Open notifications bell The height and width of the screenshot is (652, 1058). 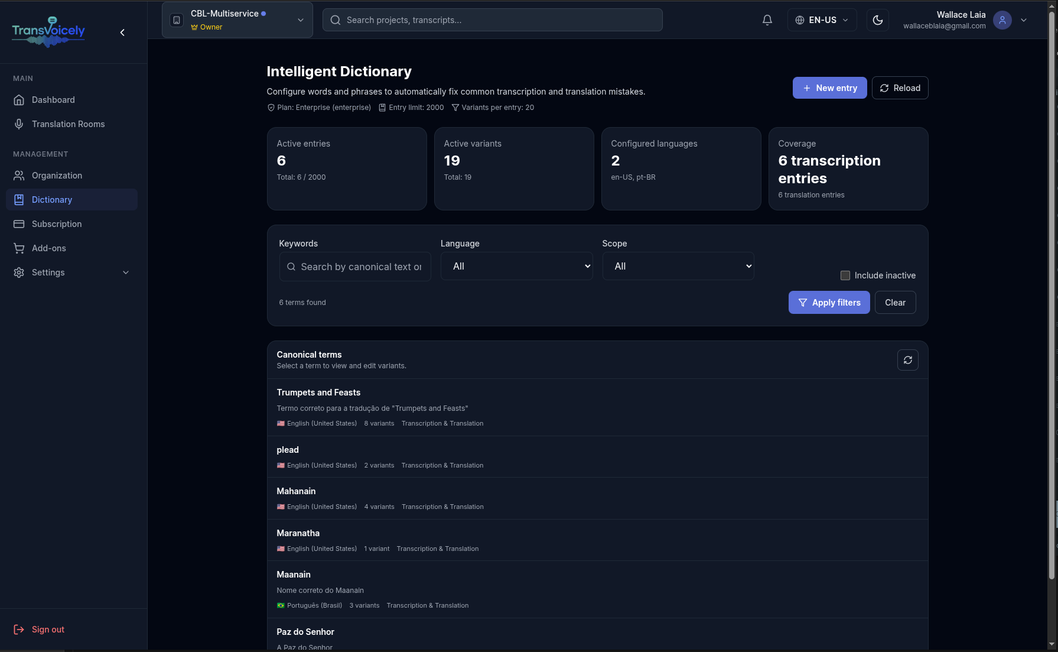767,20
